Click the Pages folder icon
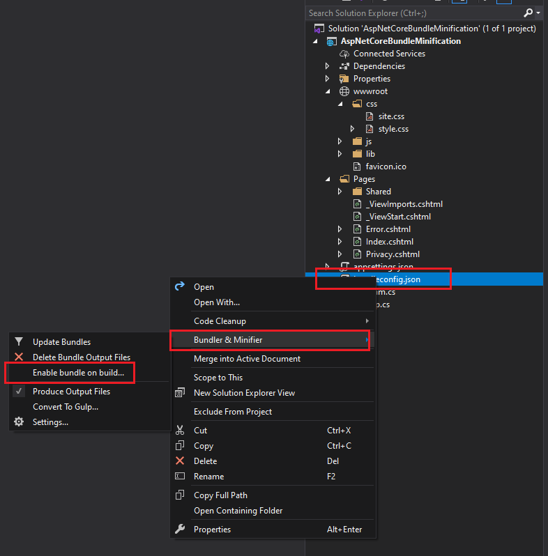 344,178
